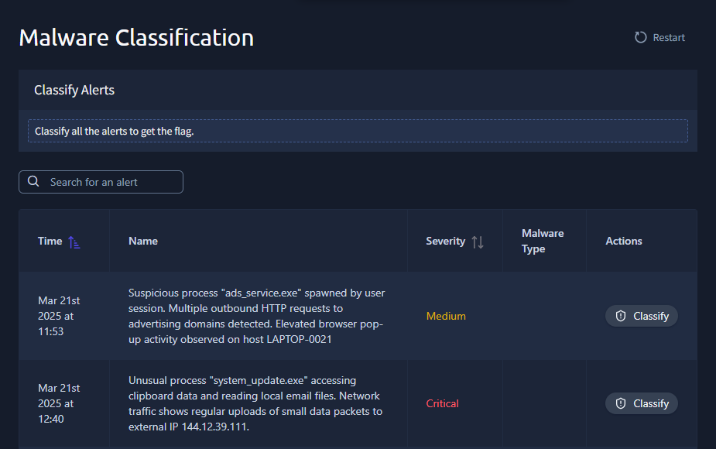This screenshot has width=716, height=449.
Task: Select the Name column header
Action: coord(143,241)
